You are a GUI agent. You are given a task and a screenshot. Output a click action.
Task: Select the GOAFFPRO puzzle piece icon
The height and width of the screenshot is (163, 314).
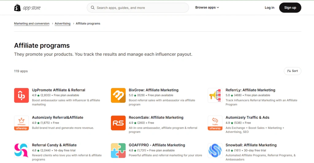pos(118,150)
